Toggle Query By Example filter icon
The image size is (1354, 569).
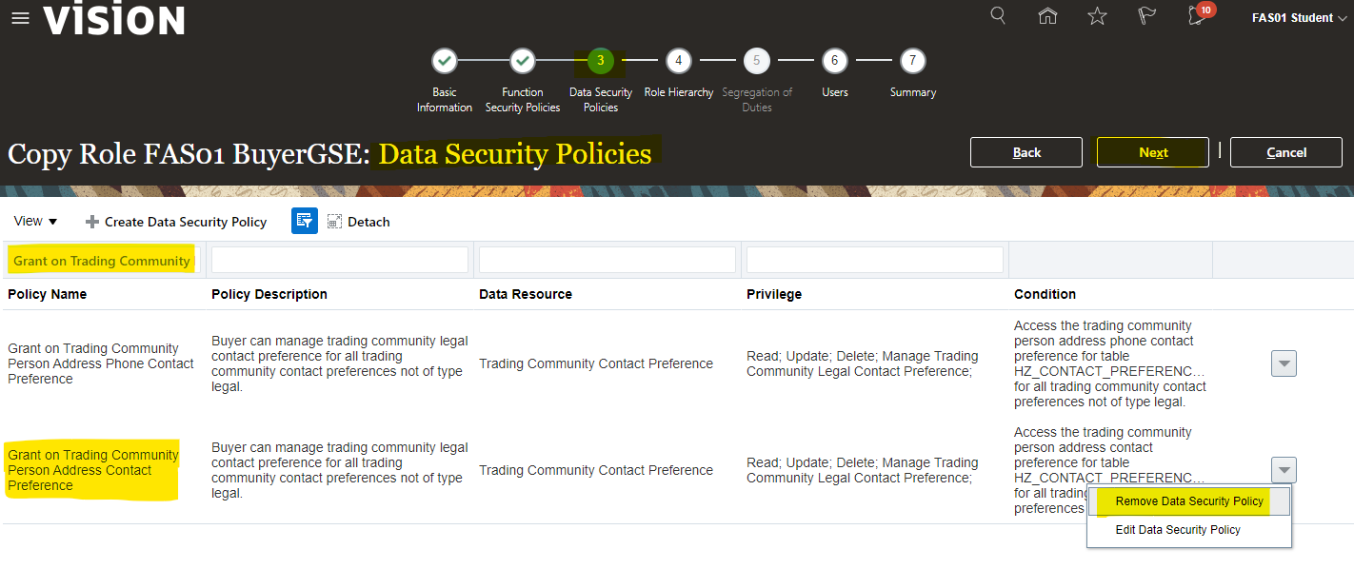(305, 222)
